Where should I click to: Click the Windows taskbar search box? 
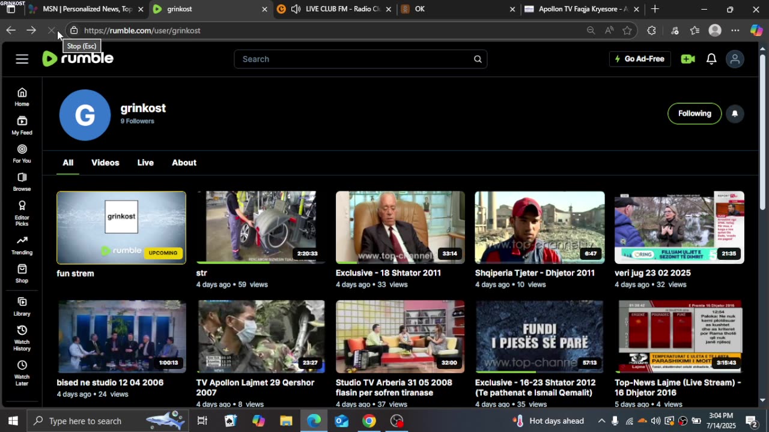point(108,421)
